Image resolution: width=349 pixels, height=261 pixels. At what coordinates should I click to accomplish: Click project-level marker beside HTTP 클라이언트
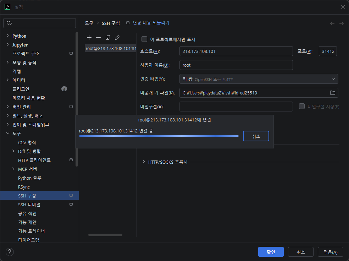click(x=71, y=160)
